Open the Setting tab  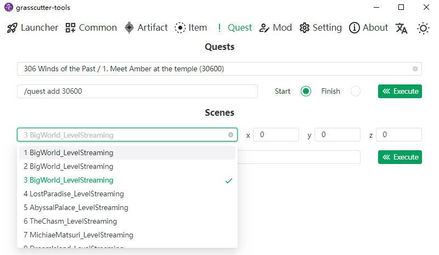(x=320, y=28)
